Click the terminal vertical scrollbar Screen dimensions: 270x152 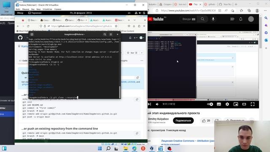[119, 92]
